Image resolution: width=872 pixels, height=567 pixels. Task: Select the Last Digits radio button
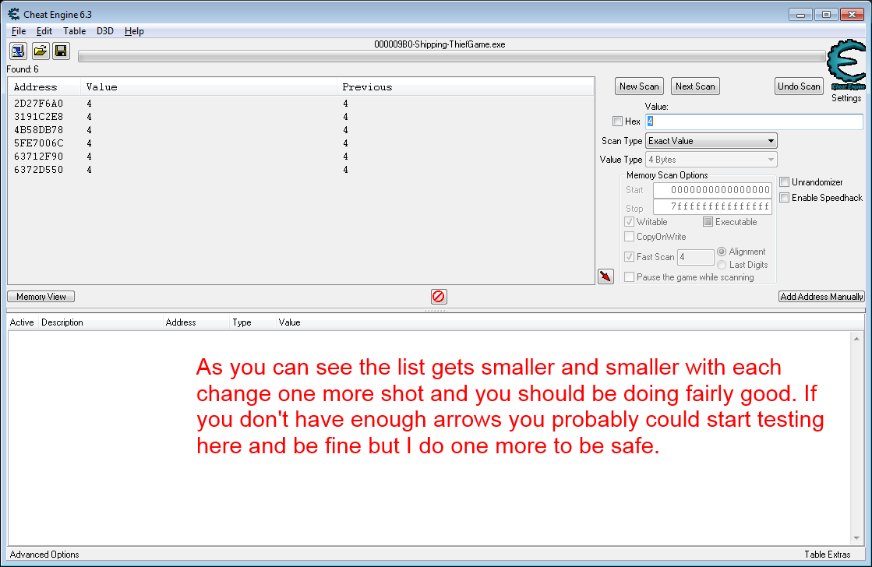point(722,265)
